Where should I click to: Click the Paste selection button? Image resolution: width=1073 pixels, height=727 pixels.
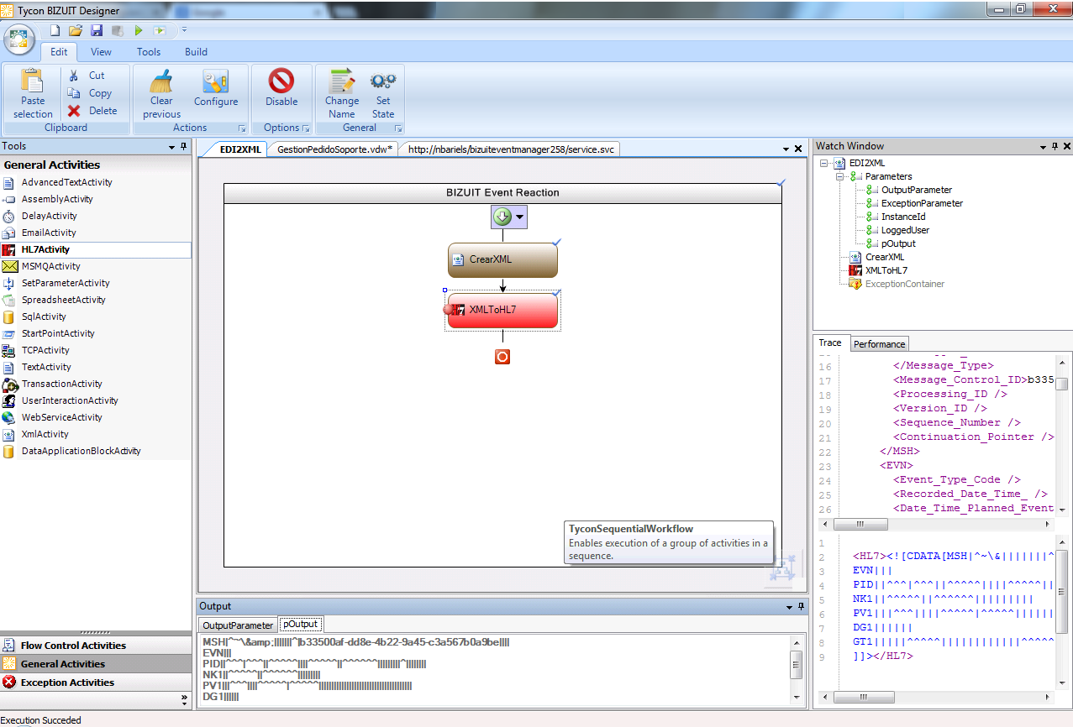click(x=33, y=94)
